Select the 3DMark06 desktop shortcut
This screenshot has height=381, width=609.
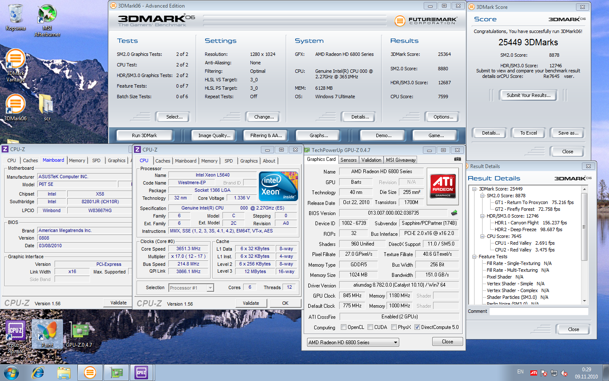point(15,107)
